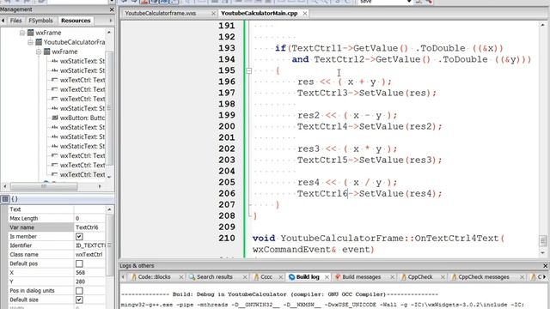550x309 pixels.
Task: Open the events page braces icon
Action: pyautogui.click(x=15, y=199)
